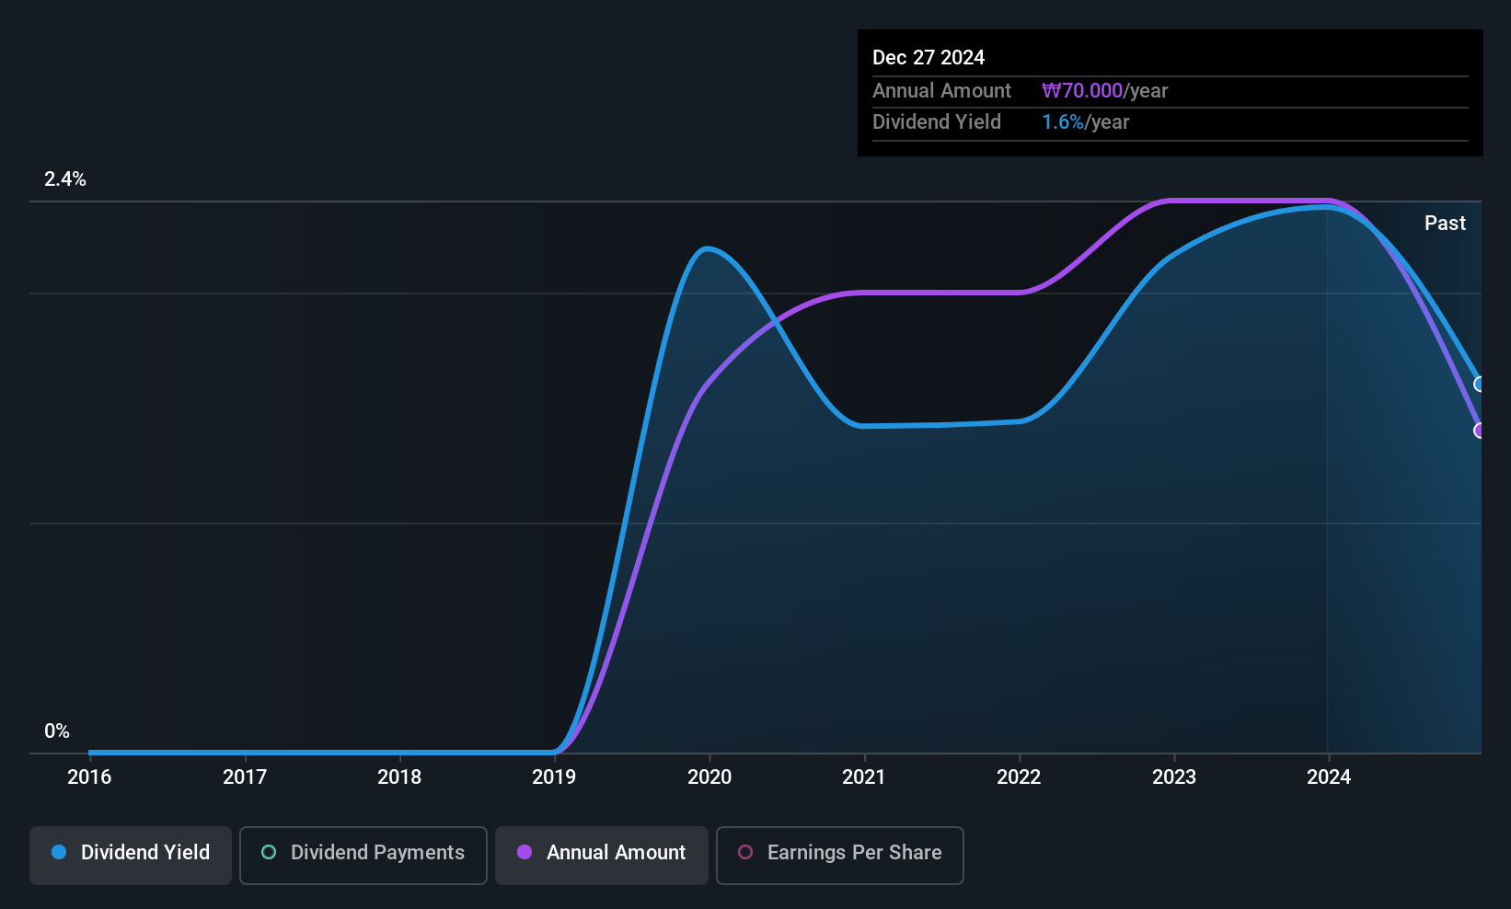Select the purple annual amount endpoint marker
This screenshot has height=909, width=1511.
[x=1480, y=431]
